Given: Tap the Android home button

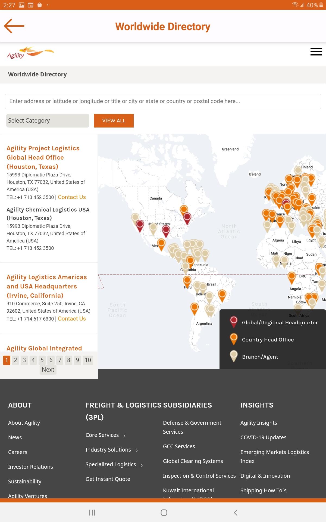Looking at the screenshot, I should (x=164, y=512).
